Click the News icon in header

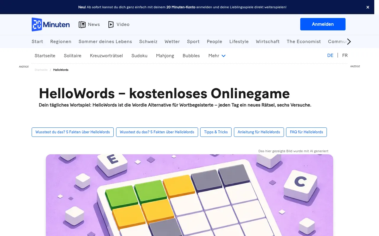pos(82,24)
